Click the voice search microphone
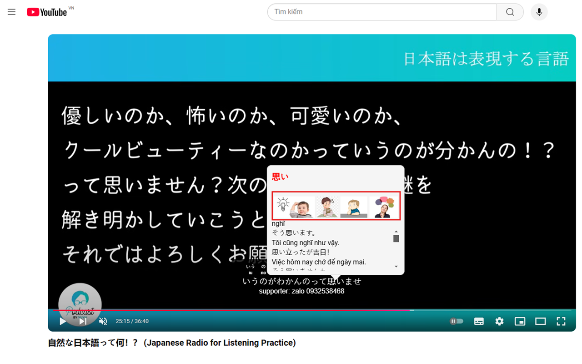This screenshot has width=582, height=364. click(x=539, y=12)
